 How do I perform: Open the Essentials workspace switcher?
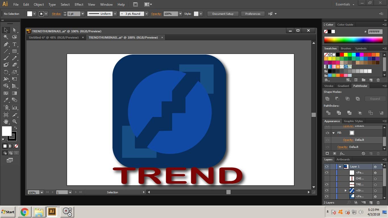pos(345,4)
